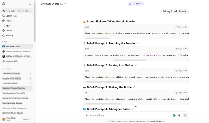Start a New chat

pos(10,11)
